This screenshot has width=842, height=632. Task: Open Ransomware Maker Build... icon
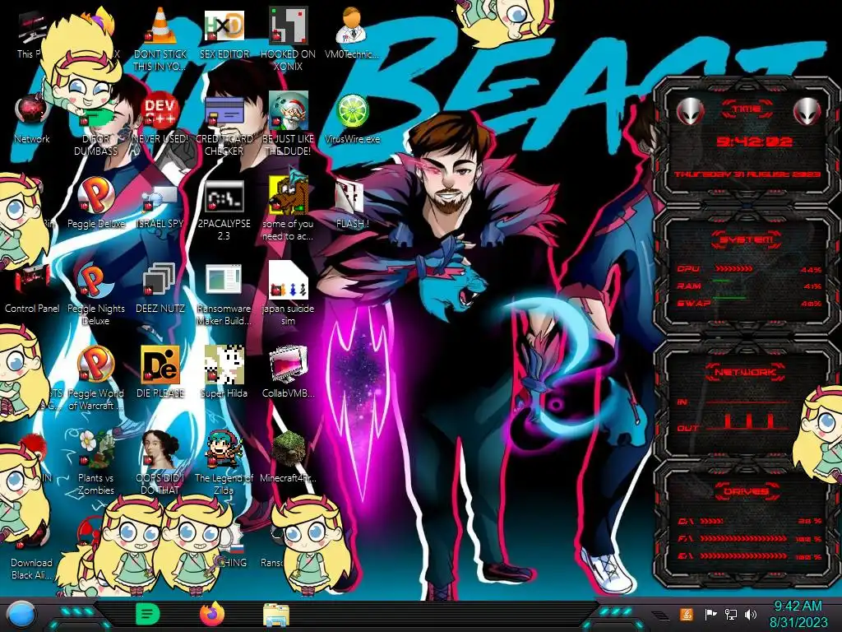point(224,281)
